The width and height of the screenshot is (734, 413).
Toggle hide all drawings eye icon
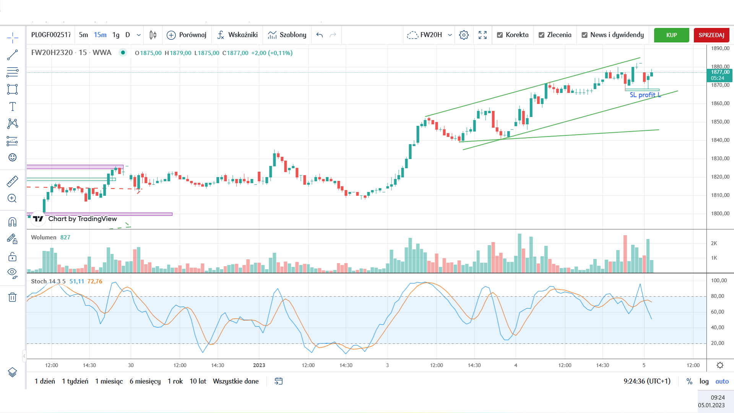tap(12, 273)
